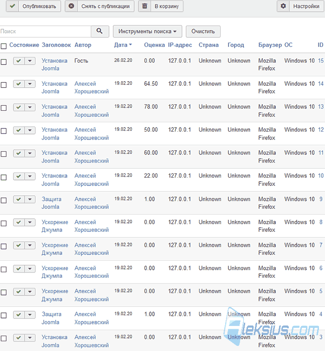Viewport: 325px width, 351px height.
Task: Open state dropdown arrow for row ID 11
Action: (x=30, y=153)
